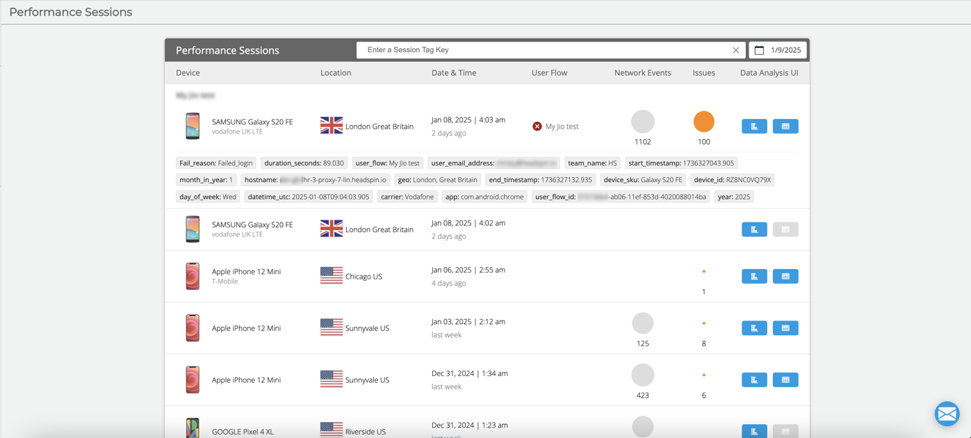Click the Riverside US location text
971x438 pixels.
(366, 432)
